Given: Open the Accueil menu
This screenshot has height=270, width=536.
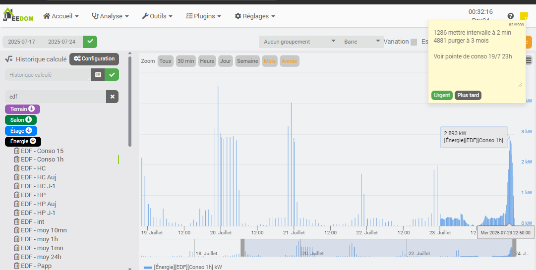Looking at the screenshot, I should (x=61, y=16).
